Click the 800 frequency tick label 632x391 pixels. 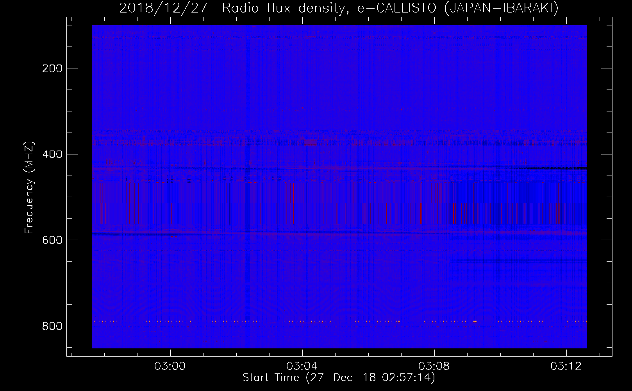52,326
